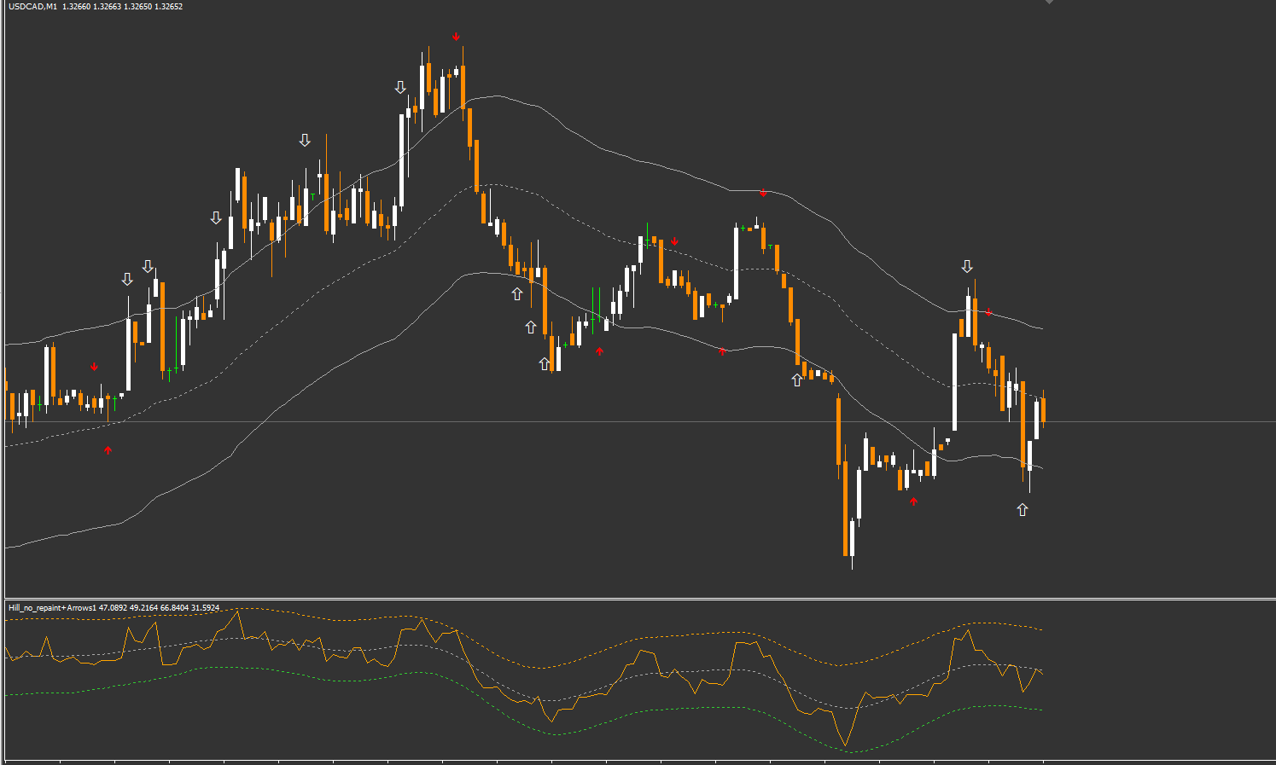Select the horizontal bid price line
The image size is (1276, 765).
[x=640, y=421]
